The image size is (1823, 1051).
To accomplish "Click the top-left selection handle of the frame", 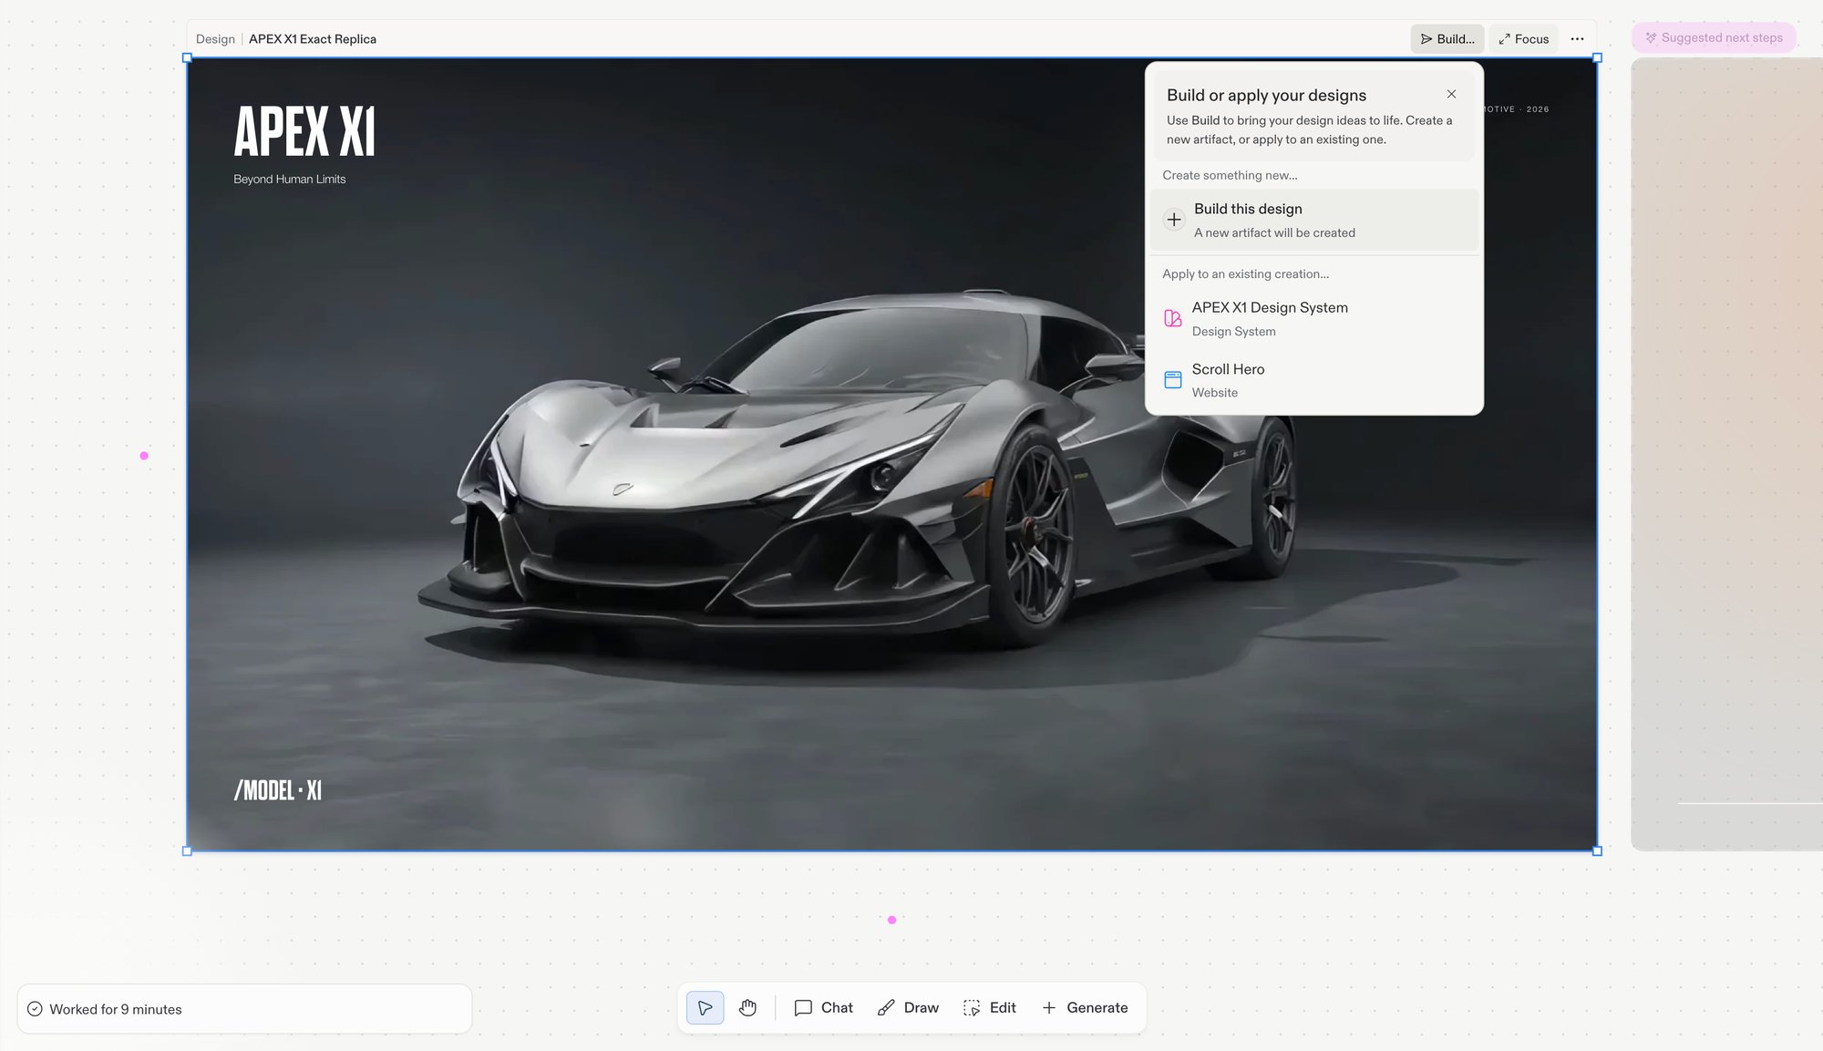I will 187,57.
